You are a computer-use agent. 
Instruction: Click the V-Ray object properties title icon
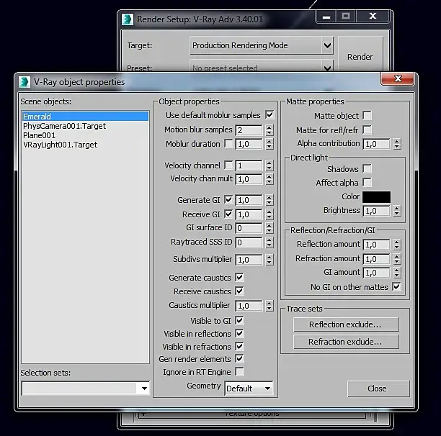coord(24,82)
